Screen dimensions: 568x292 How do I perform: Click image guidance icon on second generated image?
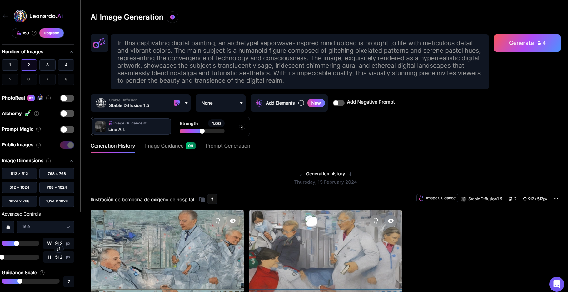[376, 221]
